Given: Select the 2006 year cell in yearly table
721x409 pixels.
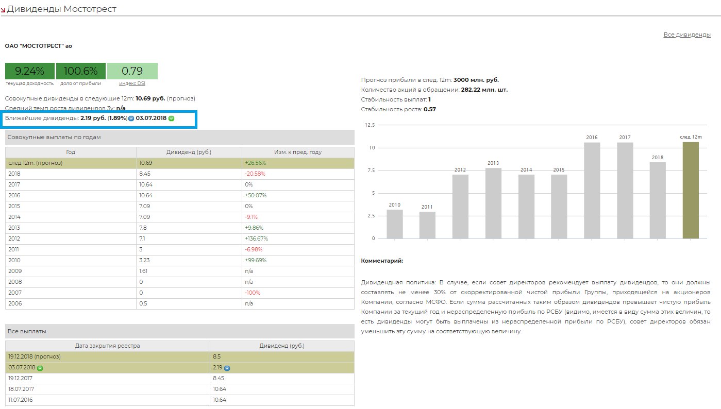Looking at the screenshot, I should coord(71,303).
